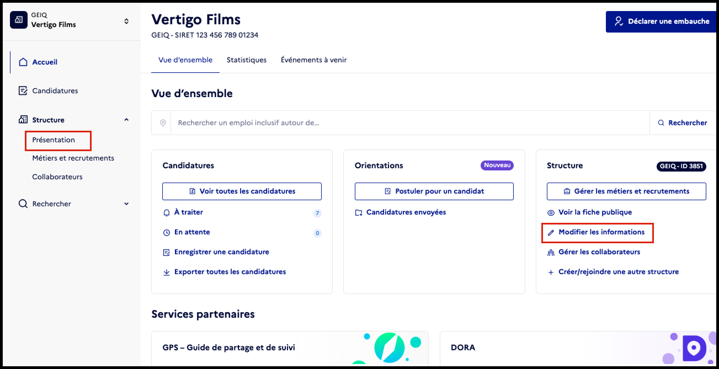Click the clock icon next to En attente
This screenshot has height=369, width=719.
point(167,232)
